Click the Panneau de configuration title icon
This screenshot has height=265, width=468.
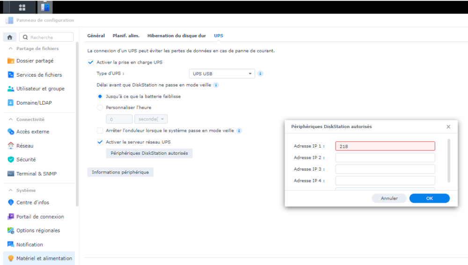9,20
